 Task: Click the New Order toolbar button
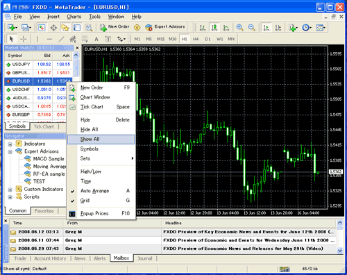pos(115,27)
